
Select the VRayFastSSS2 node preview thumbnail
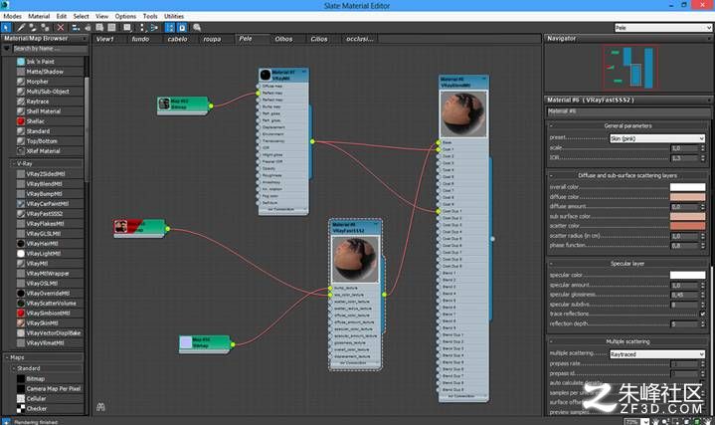[x=355, y=260]
